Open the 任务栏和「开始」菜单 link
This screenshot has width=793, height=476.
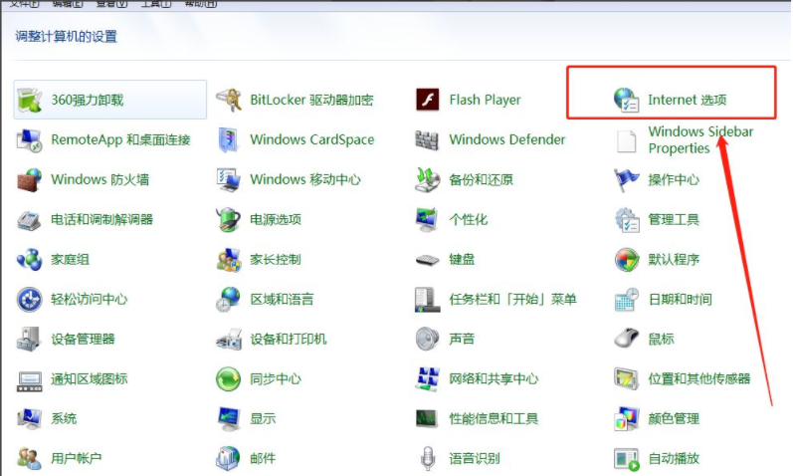pos(512,299)
